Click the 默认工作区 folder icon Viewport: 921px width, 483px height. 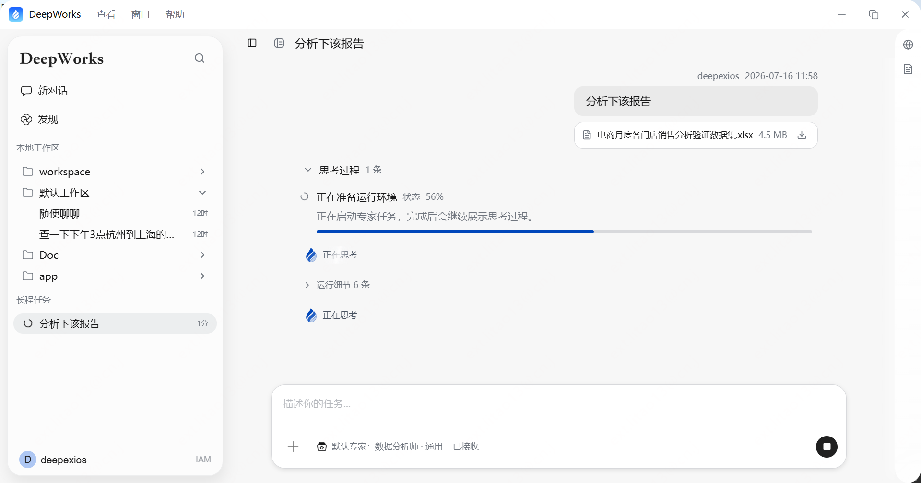pos(28,192)
